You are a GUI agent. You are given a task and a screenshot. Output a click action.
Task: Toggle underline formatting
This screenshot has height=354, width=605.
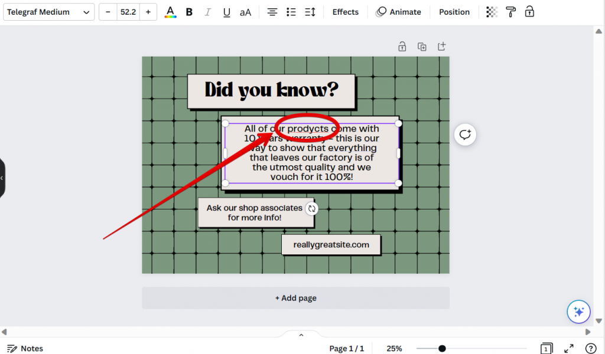click(x=227, y=12)
